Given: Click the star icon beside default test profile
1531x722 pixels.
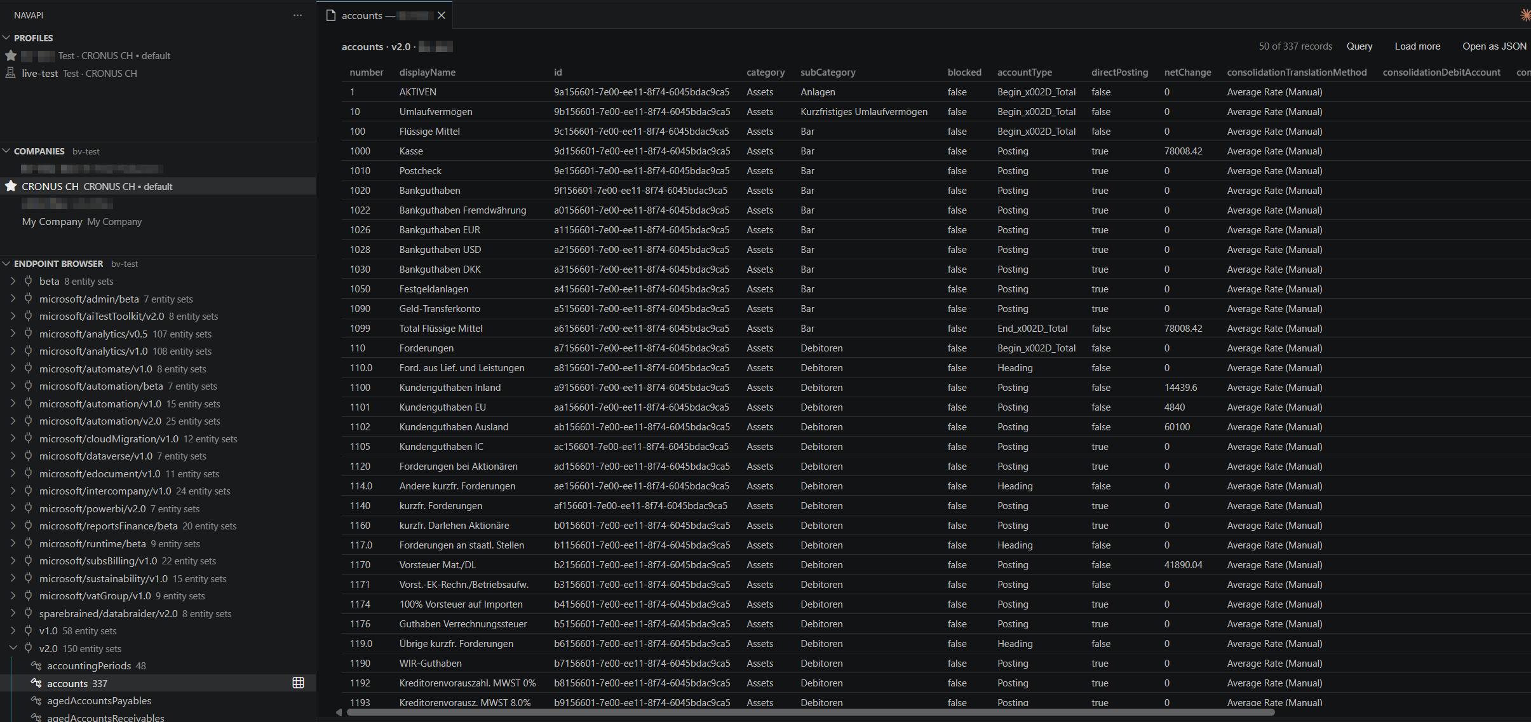Looking at the screenshot, I should (11, 55).
